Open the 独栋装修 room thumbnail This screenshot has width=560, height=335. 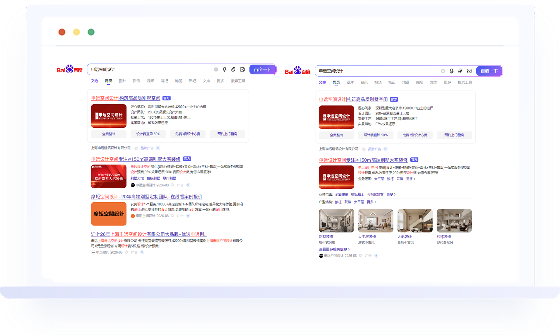(x=454, y=221)
